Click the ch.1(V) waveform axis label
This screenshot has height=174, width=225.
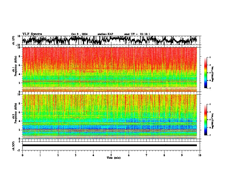14,40
